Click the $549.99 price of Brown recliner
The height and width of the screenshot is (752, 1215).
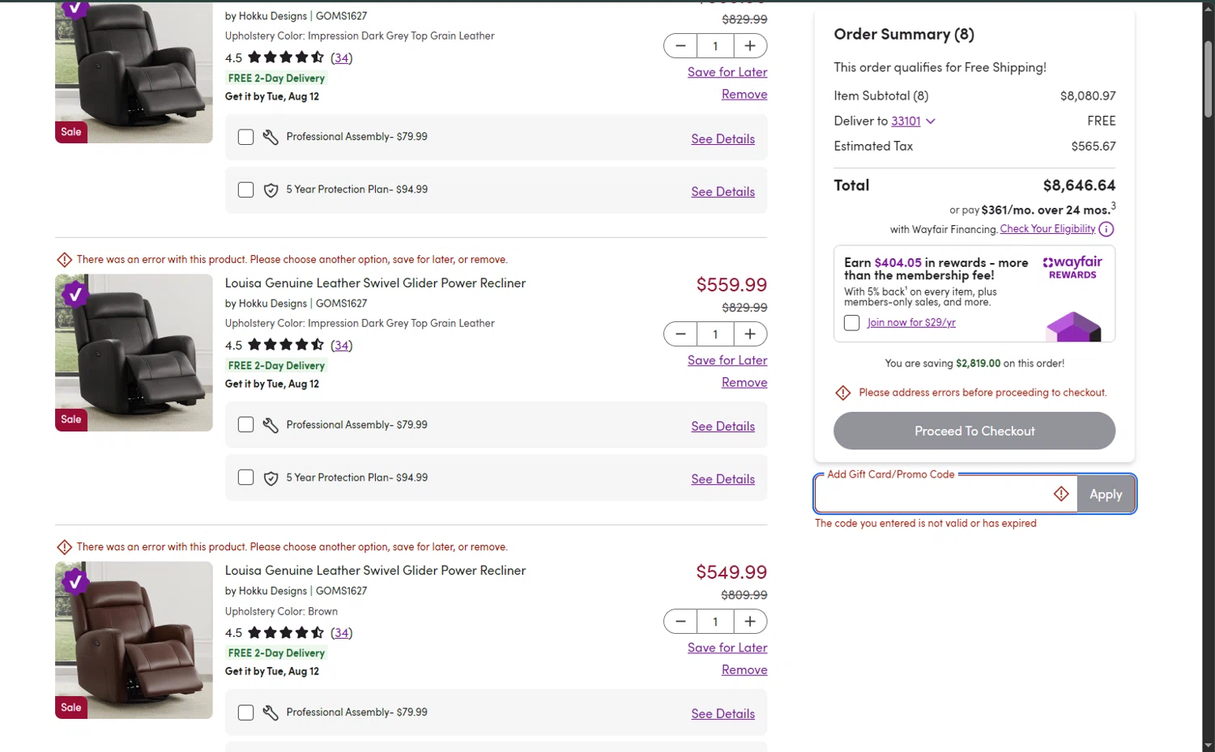coord(731,572)
